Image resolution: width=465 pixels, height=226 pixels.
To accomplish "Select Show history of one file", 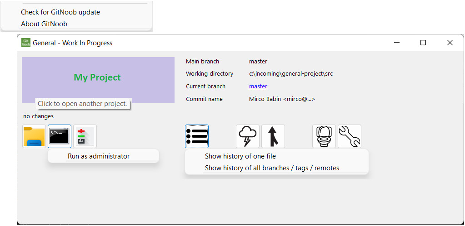I will [x=240, y=156].
